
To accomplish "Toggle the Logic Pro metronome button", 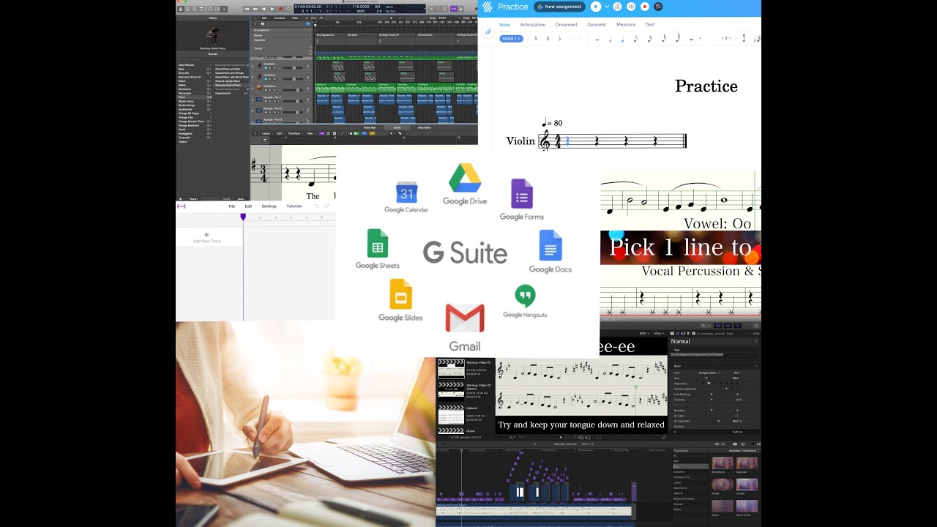I will [x=460, y=9].
